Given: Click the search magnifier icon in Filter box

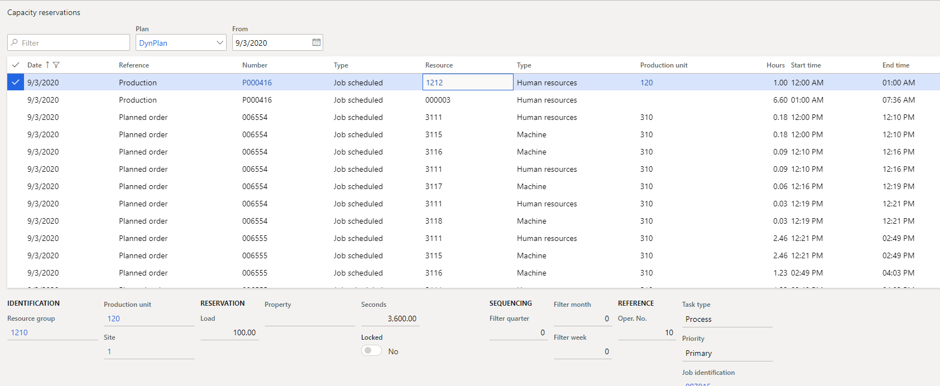Looking at the screenshot, I should pos(15,42).
